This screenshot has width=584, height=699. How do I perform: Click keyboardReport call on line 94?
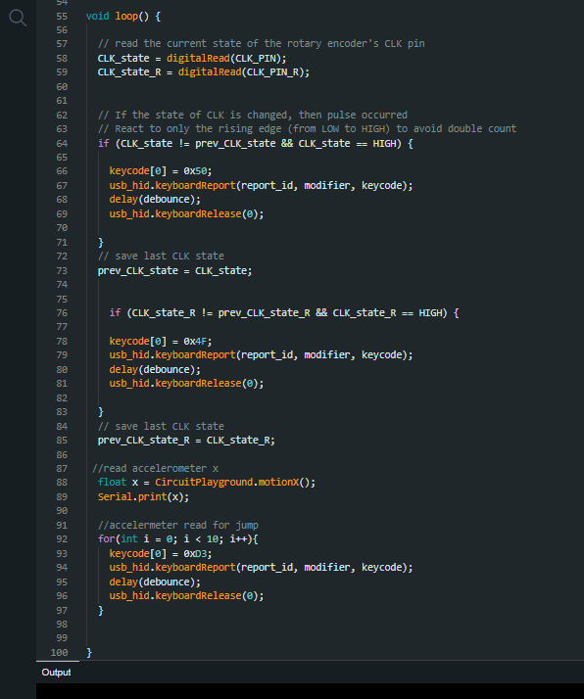coord(261,568)
